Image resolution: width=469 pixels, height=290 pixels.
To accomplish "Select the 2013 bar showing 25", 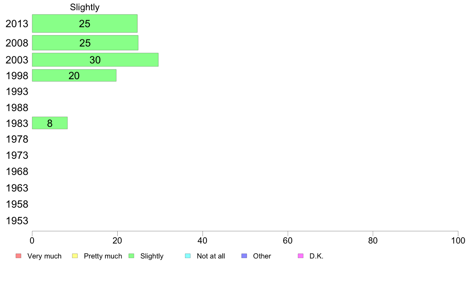I will pos(84,23).
